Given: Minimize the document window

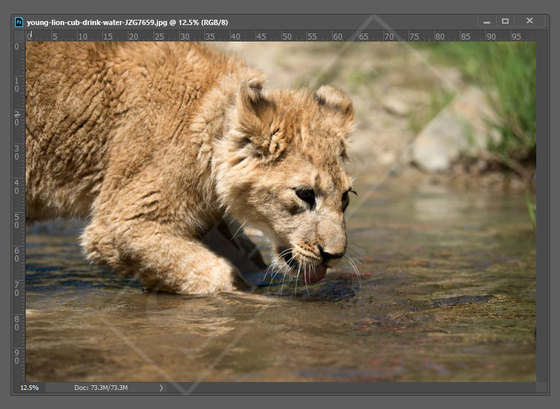Looking at the screenshot, I should (x=487, y=22).
